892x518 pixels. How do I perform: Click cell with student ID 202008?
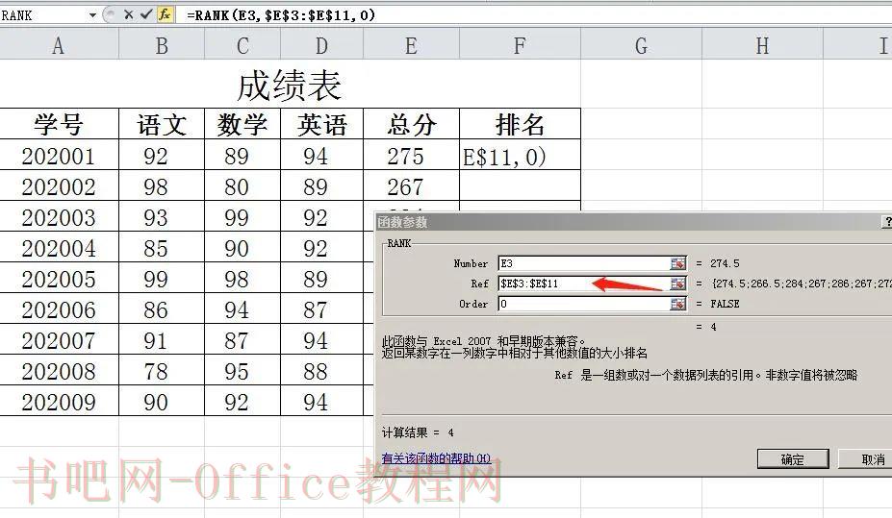[59, 370]
